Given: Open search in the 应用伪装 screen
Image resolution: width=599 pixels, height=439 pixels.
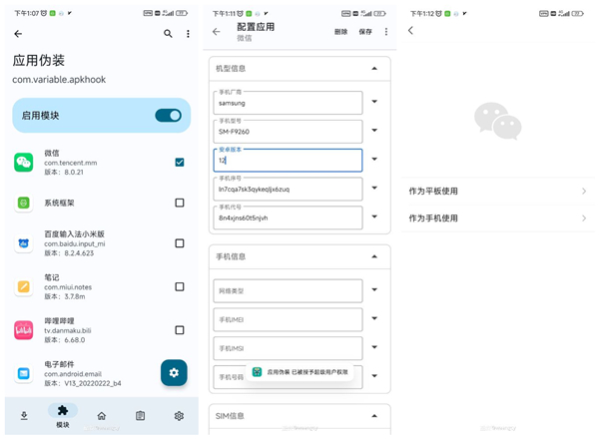Looking at the screenshot, I should pos(168,34).
